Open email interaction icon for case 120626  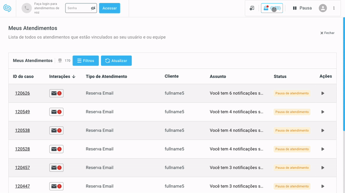pos(56,93)
